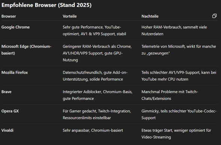Screen dimensions: 221x145
Task: Click the Browser column header
Action: coord(9,16)
